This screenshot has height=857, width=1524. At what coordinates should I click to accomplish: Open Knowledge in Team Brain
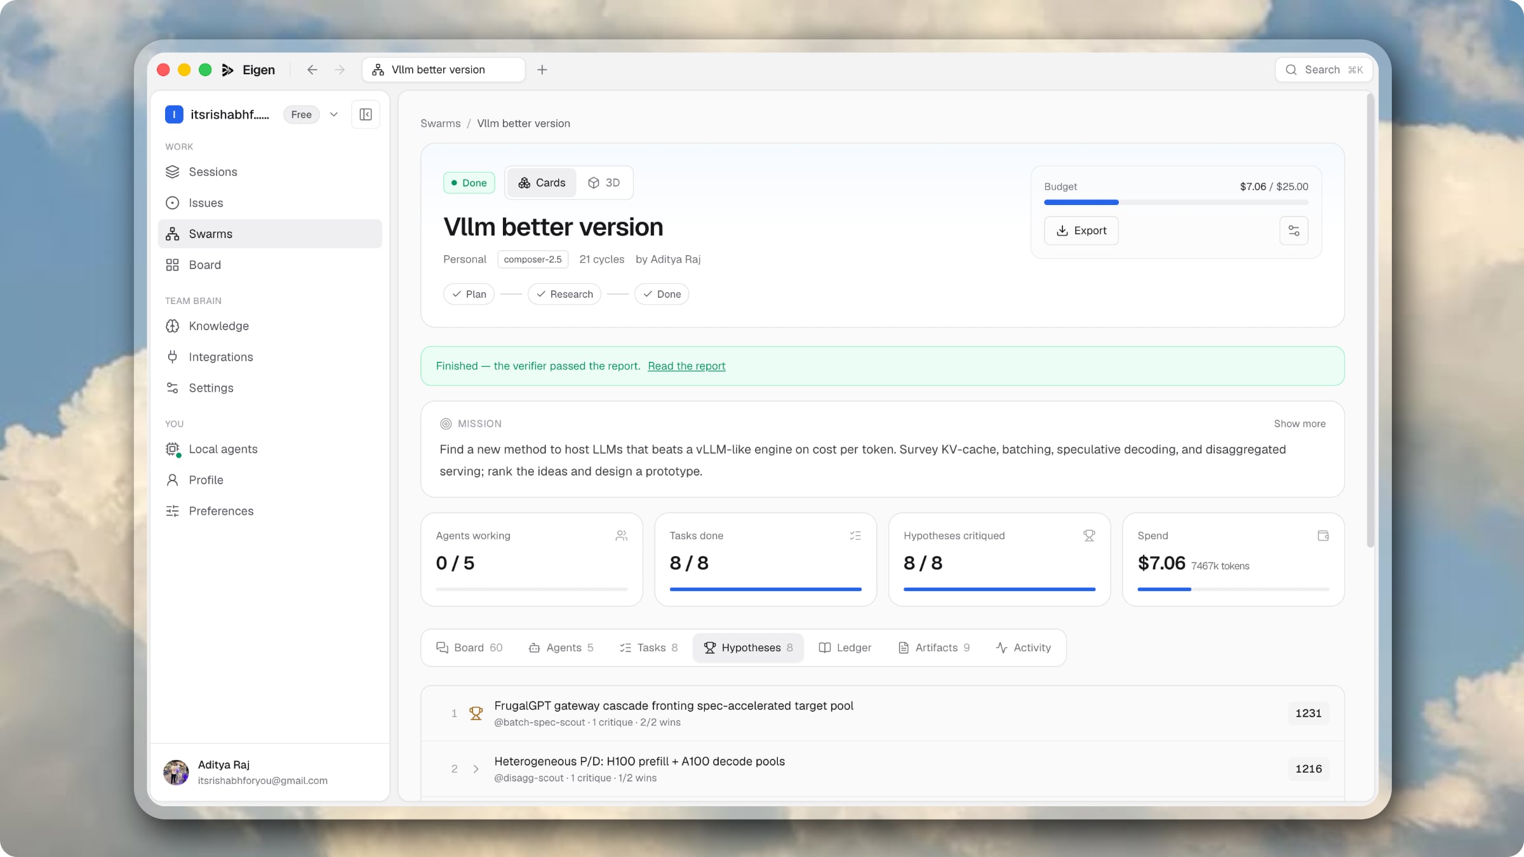[270, 326]
